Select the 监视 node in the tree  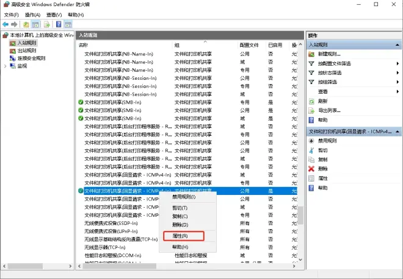pyautogui.click(x=22, y=66)
